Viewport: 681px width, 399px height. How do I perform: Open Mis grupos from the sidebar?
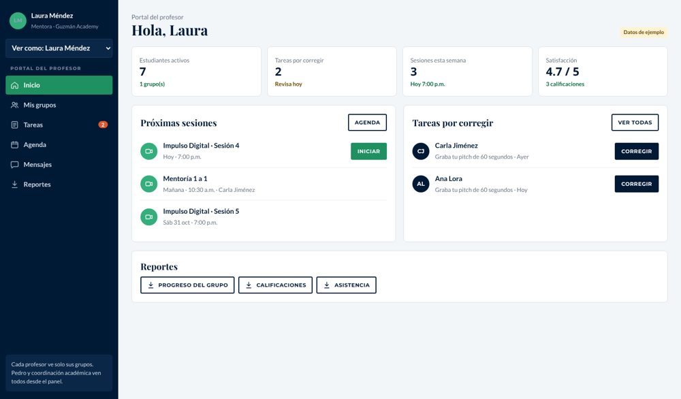pyautogui.click(x=59, y=105)
